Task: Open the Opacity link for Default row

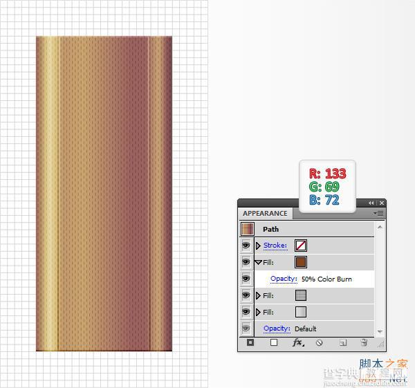Action: [x=277, y=329]
